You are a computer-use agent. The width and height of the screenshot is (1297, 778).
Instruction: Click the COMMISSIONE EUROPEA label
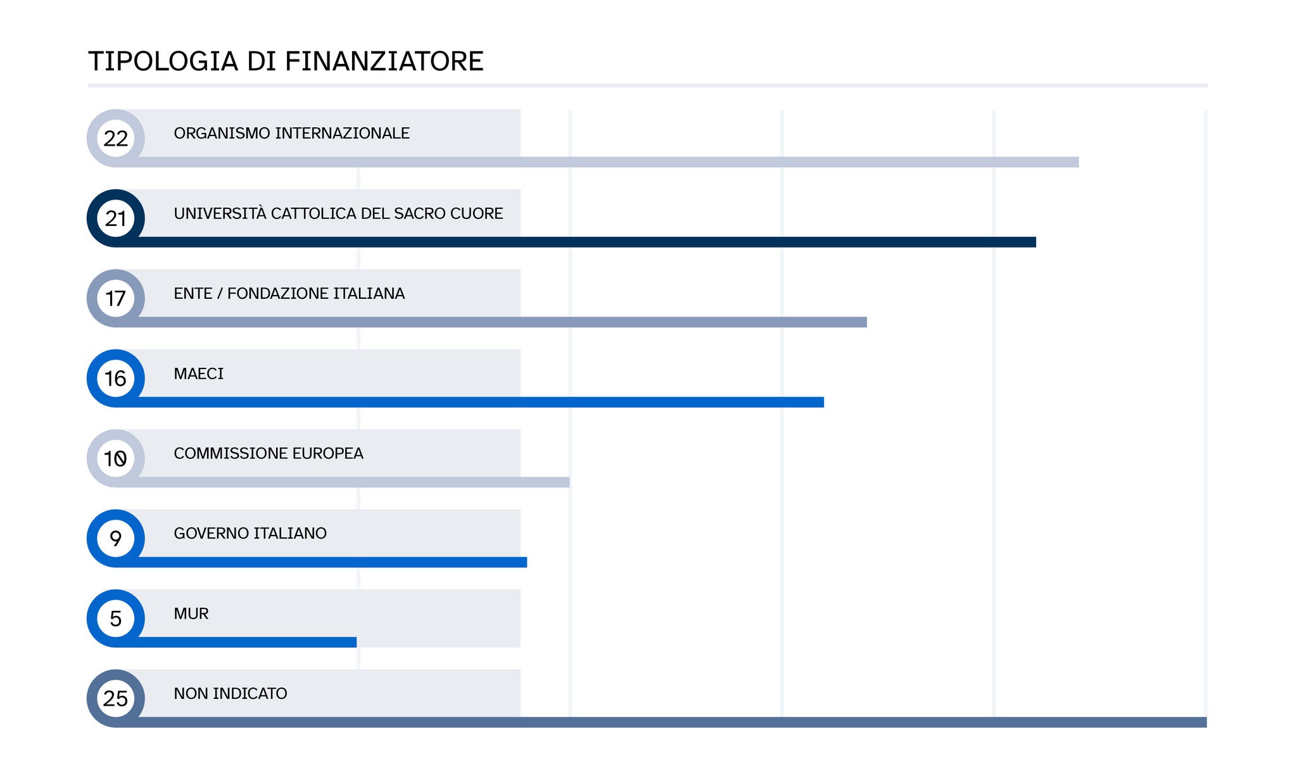coord(269,454)
